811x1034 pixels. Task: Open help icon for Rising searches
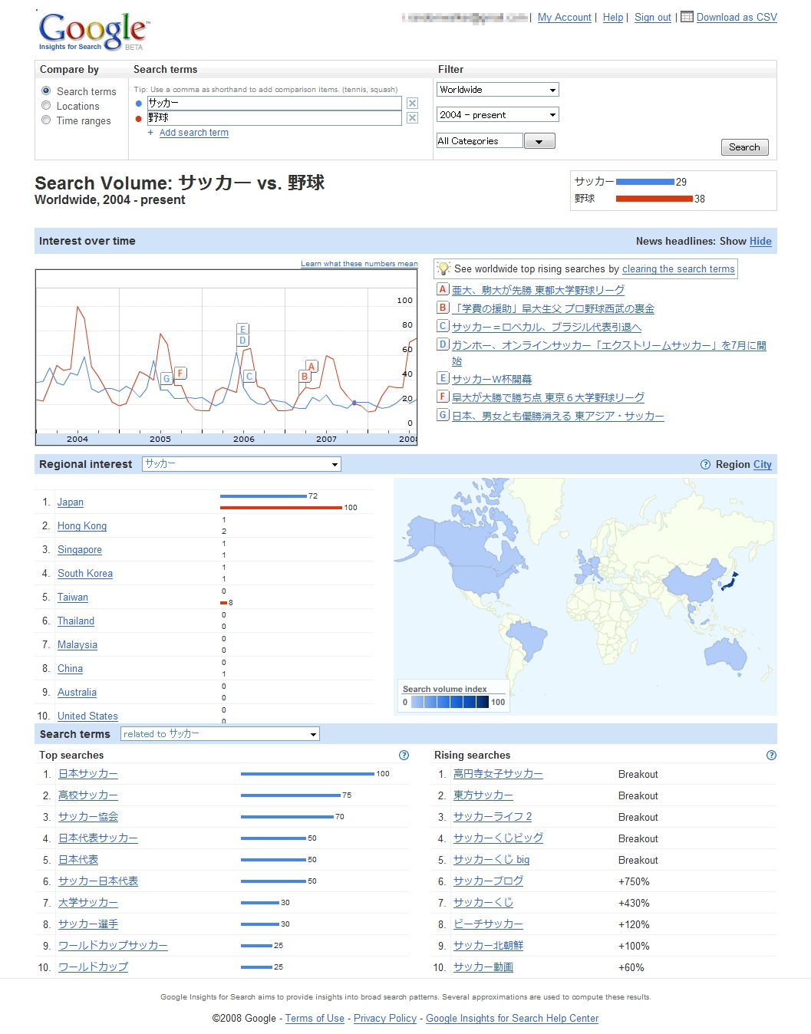pyautogui.click(x=771, y=755)
